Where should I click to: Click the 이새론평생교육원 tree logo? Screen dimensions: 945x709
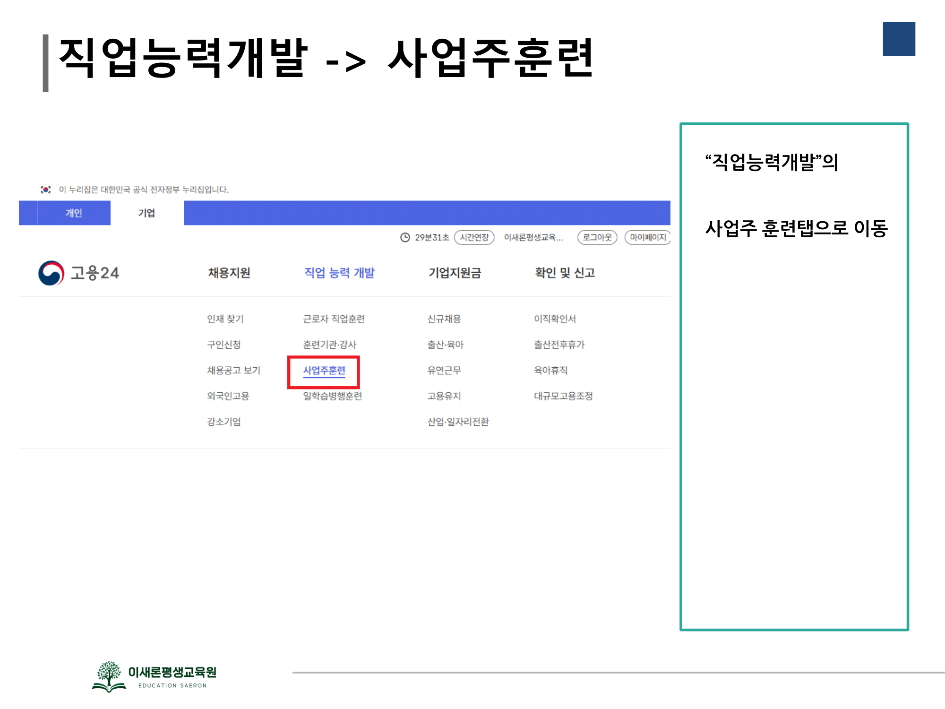coord(109,676)
